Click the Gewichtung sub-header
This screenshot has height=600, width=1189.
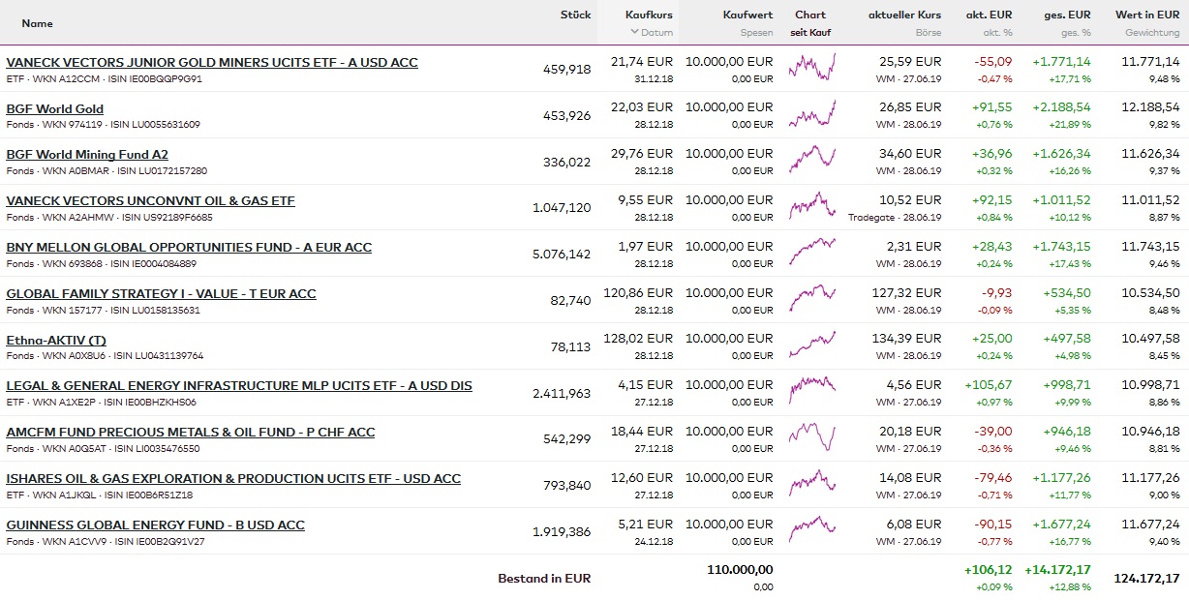tap(1152, 33)
